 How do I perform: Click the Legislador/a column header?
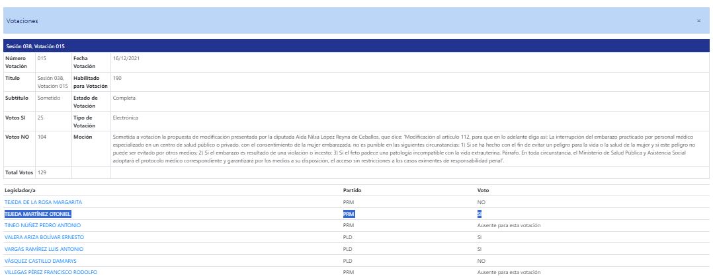pyautogui.click(x=19, y=190)
